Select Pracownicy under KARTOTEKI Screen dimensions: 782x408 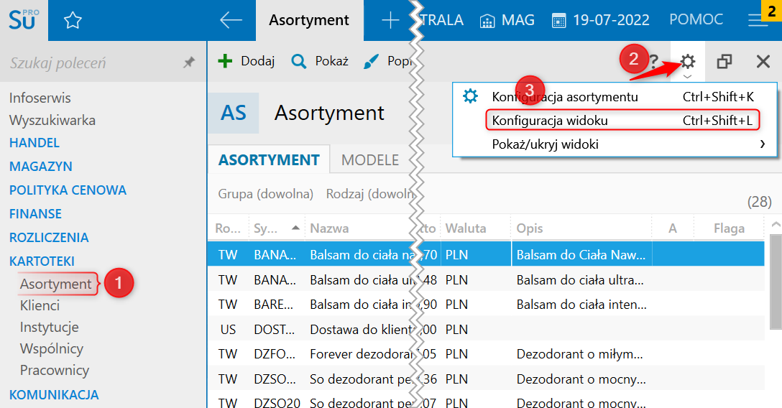point(55,370)
